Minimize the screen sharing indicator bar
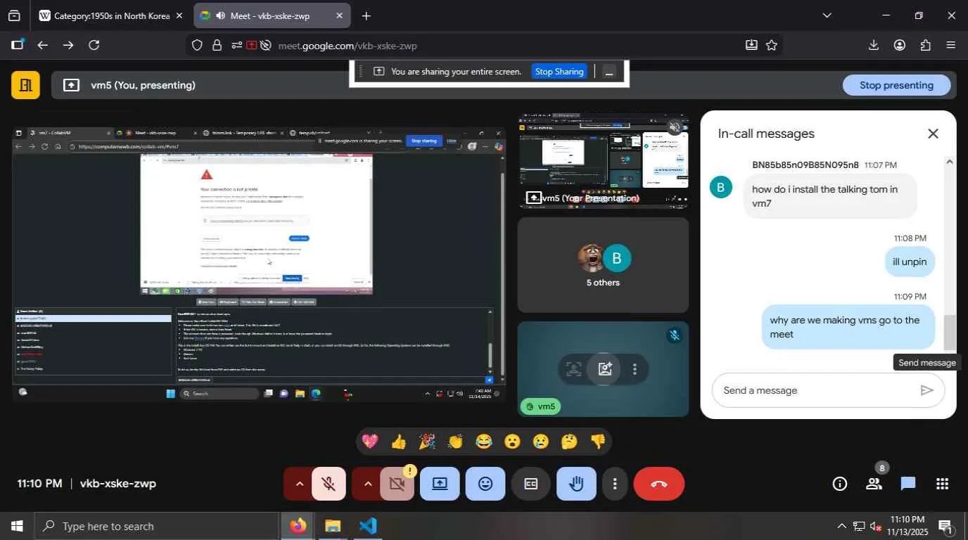Screen dimensions: 968x540 pyautogui.click(x=609, y=72)
